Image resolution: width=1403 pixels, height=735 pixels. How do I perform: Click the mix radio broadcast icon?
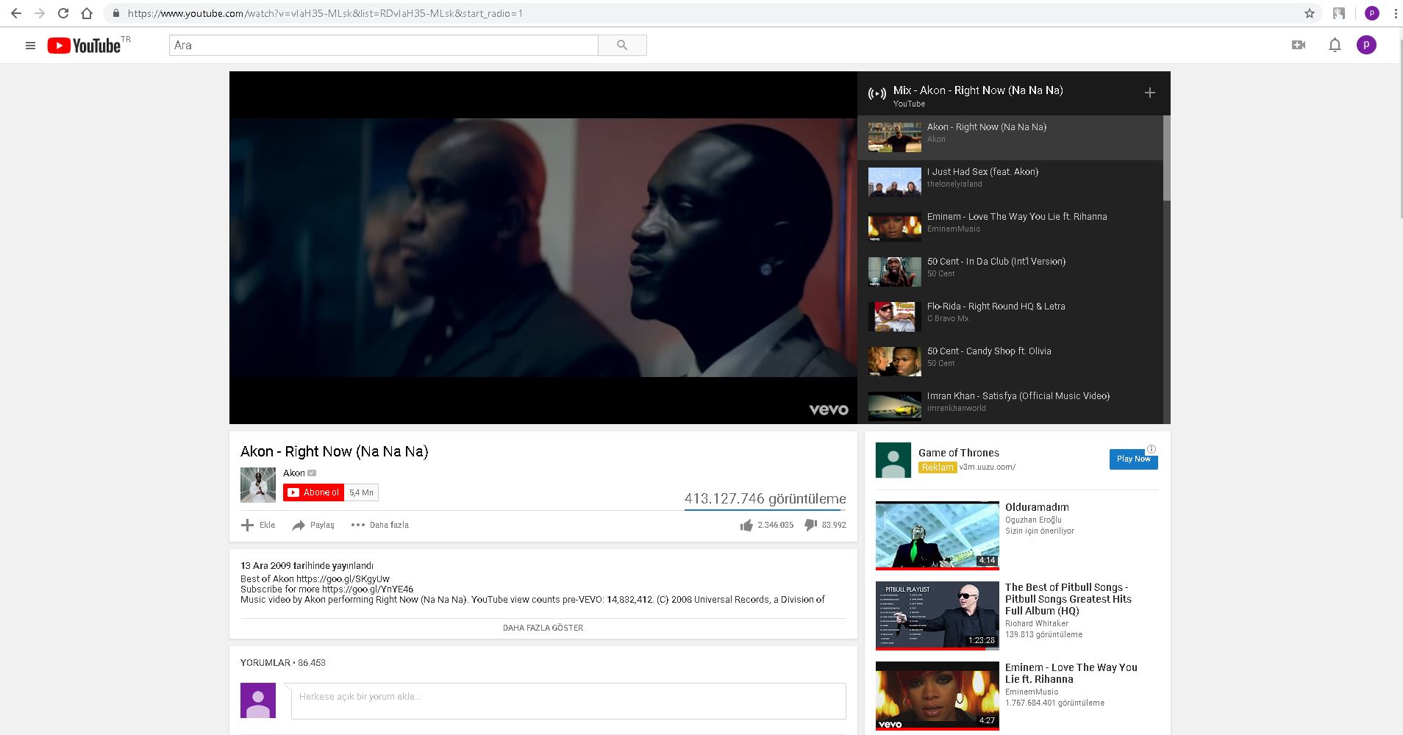point(877,93)
